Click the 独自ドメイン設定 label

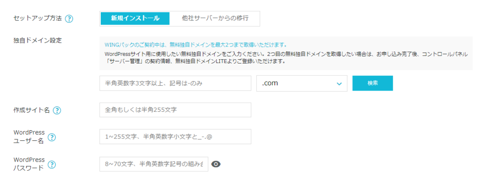(x=38, y=41)
